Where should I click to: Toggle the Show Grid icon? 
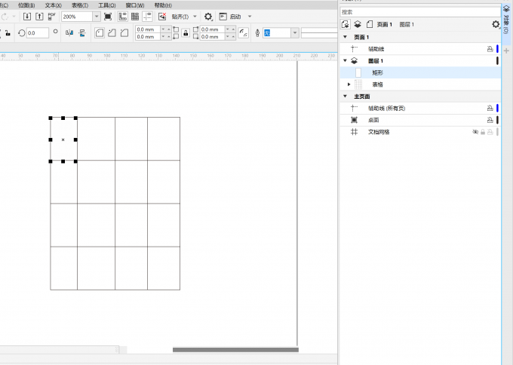click(x=135, y=17)
